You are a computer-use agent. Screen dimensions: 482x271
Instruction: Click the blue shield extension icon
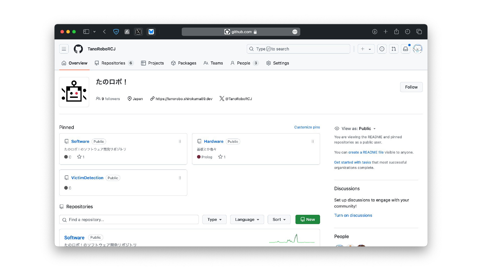pyautogui.click(x=116, y=32)
